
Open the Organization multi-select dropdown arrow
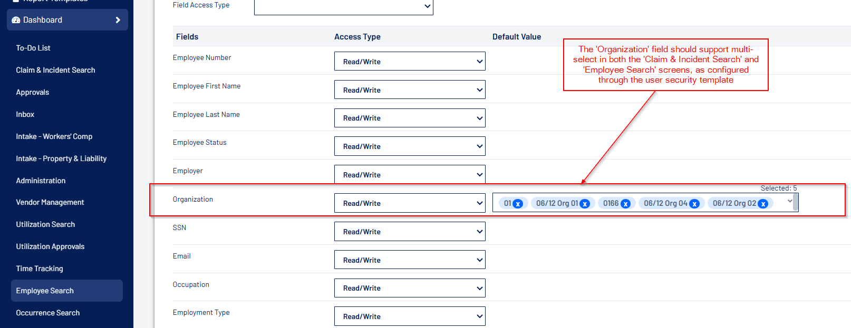[789, 201]
